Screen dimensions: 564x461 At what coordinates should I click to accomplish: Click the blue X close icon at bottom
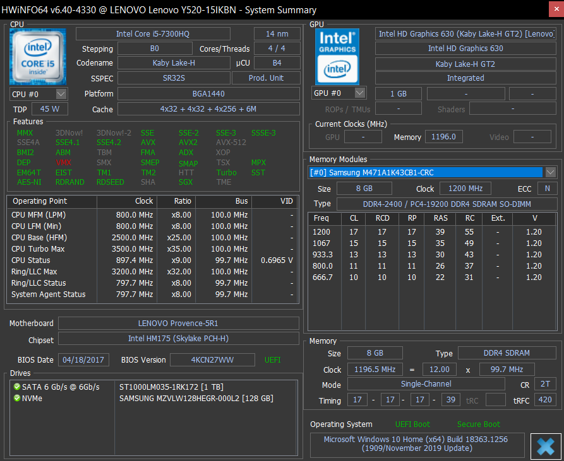pos(545,446)
